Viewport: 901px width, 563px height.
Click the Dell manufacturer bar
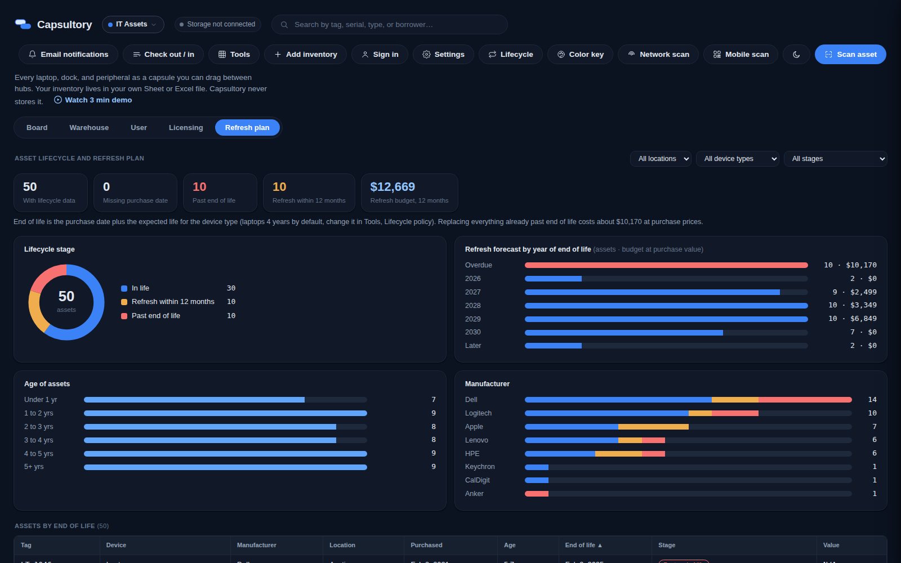[688, 400]
